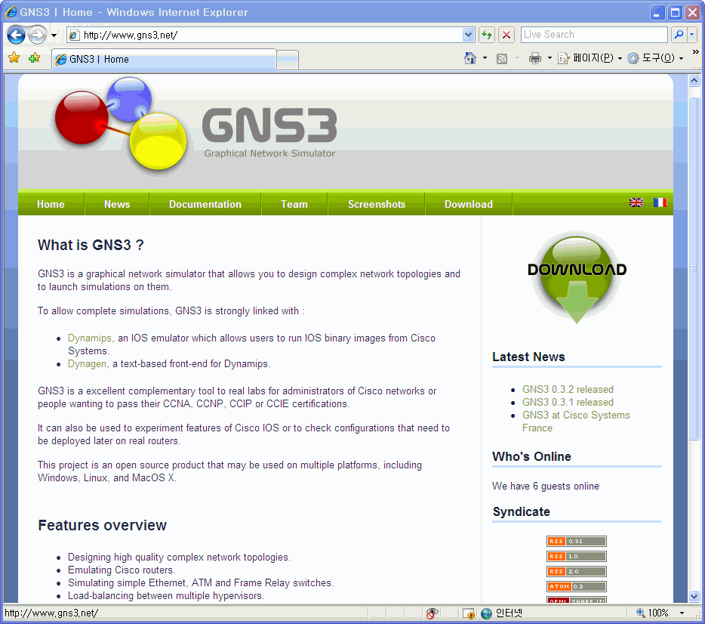
Task: Click the Internet Explorer title bar icon
Action: point(11,12)
